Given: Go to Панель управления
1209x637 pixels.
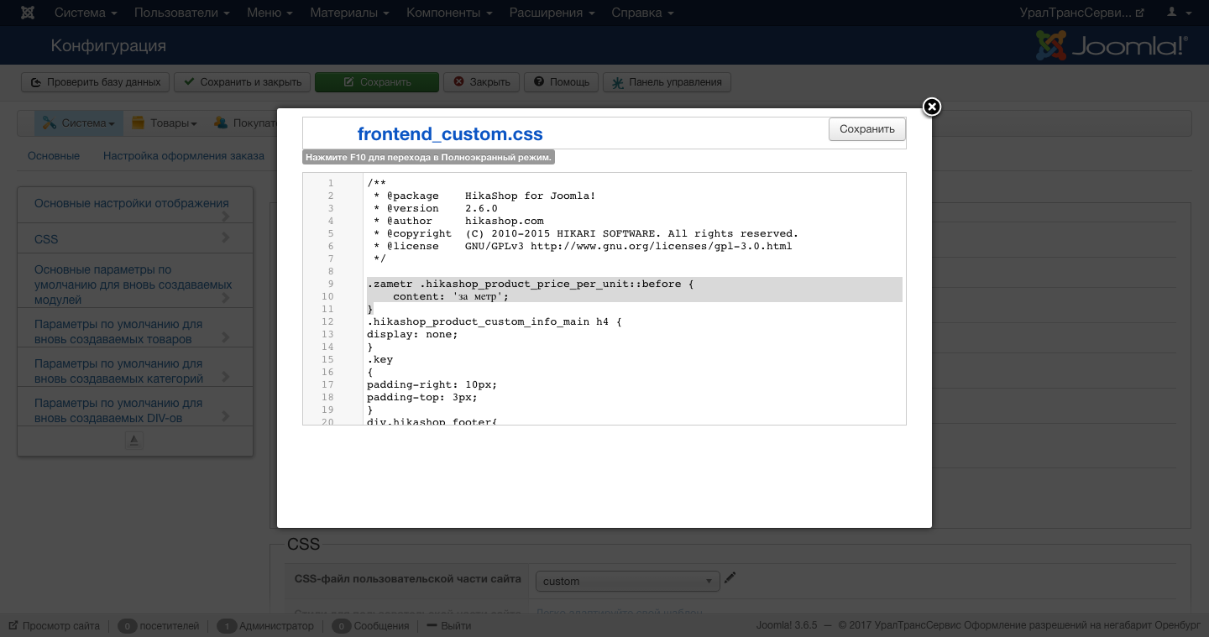Looking at the screenshot, I should point(667,82).
